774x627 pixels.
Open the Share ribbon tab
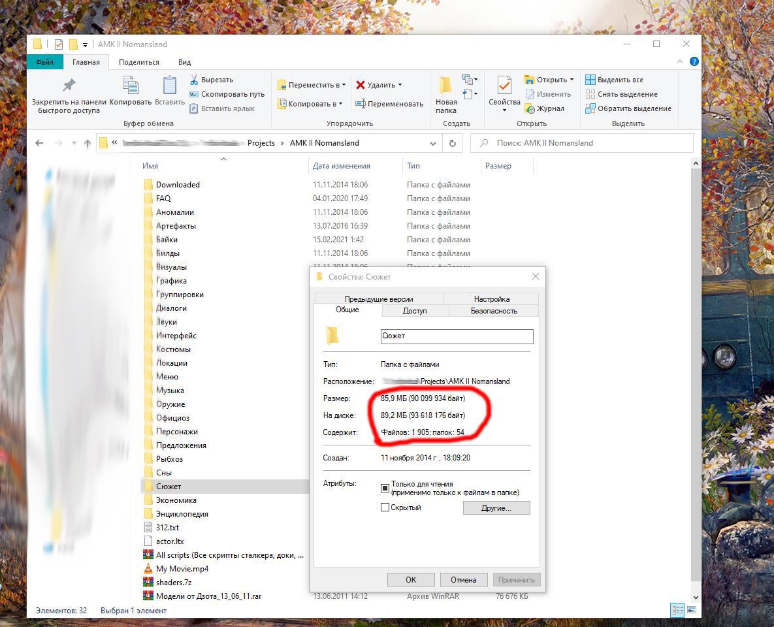tap(138, 62)
